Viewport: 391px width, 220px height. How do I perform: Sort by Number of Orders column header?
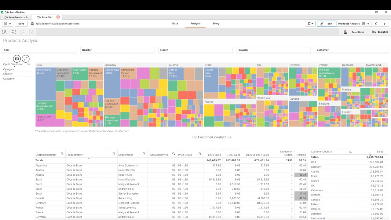pyautogui.click(x=286, y=153)
